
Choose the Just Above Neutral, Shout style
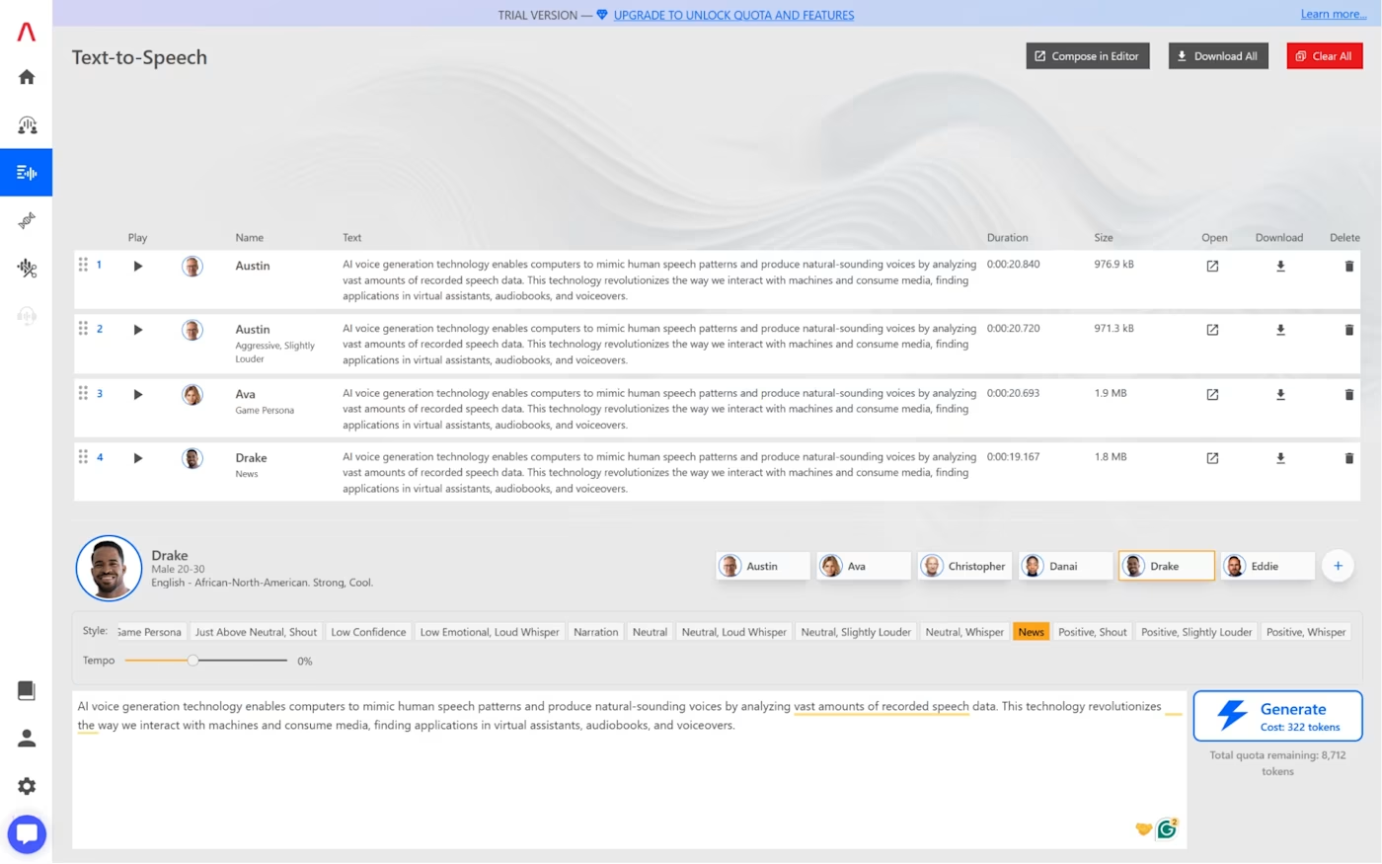(256, 632)
